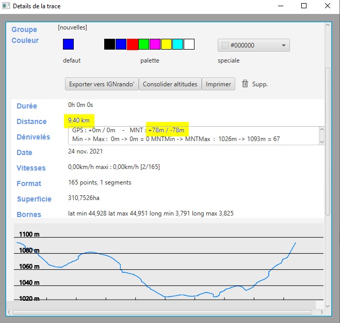
Task: Click the up arrow in the Dénivelés box
Action: 322,130
